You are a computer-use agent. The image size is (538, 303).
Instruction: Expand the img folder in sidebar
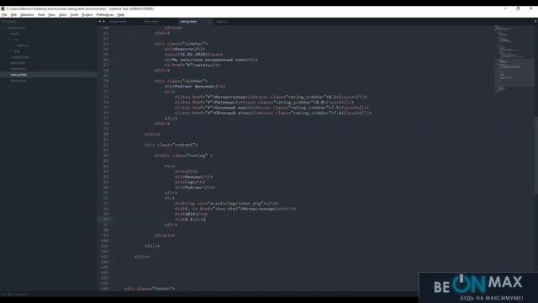coord(17,51)
